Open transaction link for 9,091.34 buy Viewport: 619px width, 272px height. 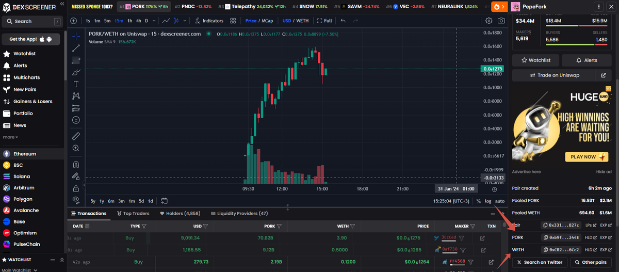coord(483,238)
